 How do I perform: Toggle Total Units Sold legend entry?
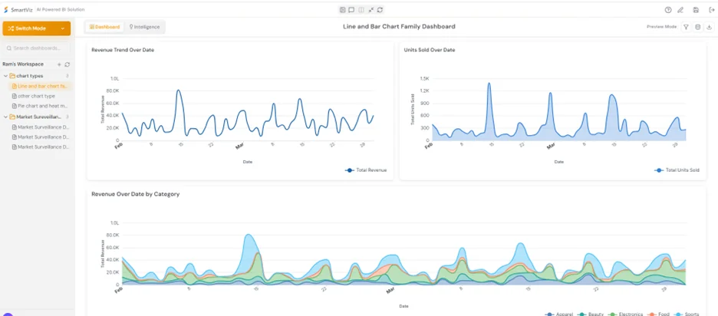[x=677, y=170]
